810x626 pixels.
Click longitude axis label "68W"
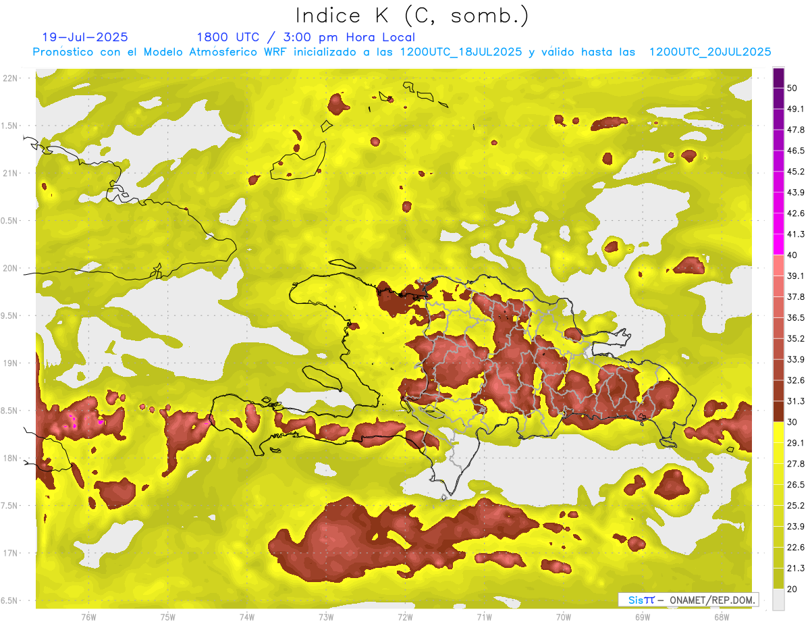(722, 617)
